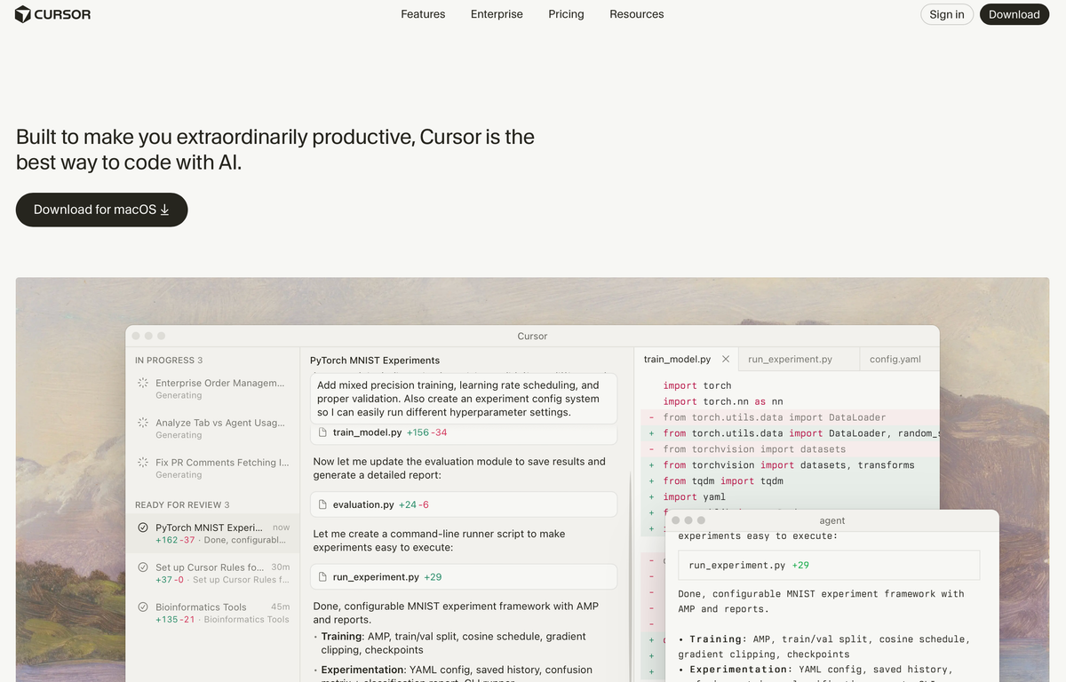1066x682 pixels.
Task: Open train_model.py file chip in chat
Action: [464, 433]
